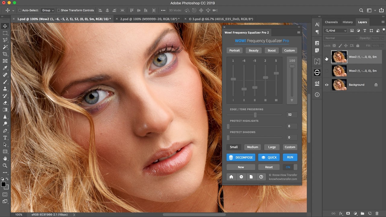Switch off the Wow plugin ON toggle

(290, 167)
